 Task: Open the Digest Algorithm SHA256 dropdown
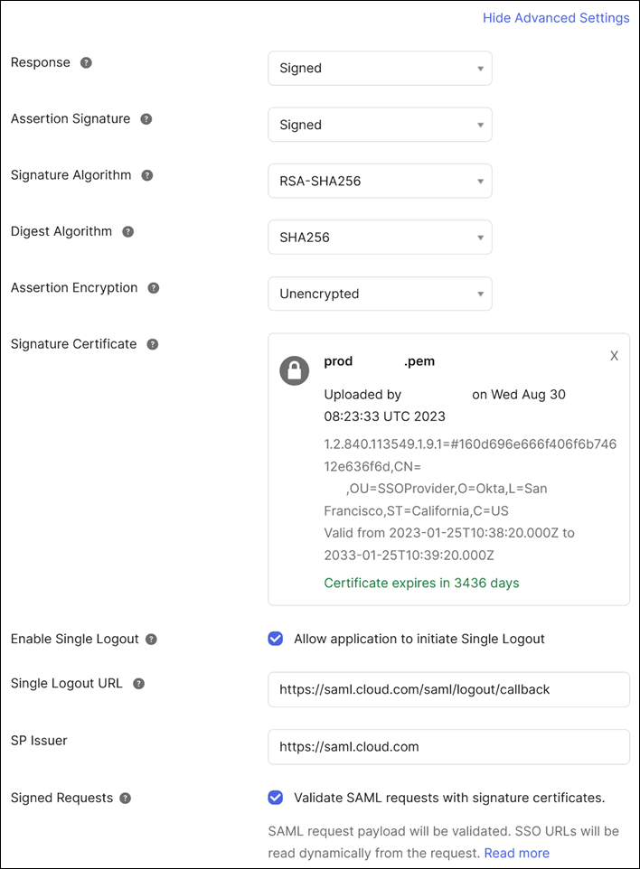point(380,238)
